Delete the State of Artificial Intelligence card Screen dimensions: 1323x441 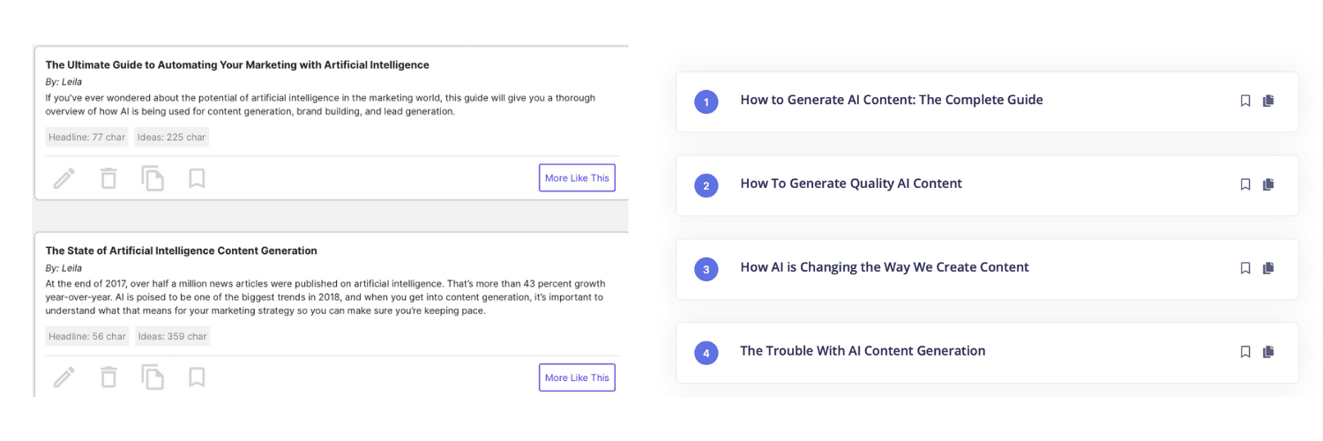click(x=108, y=377)
